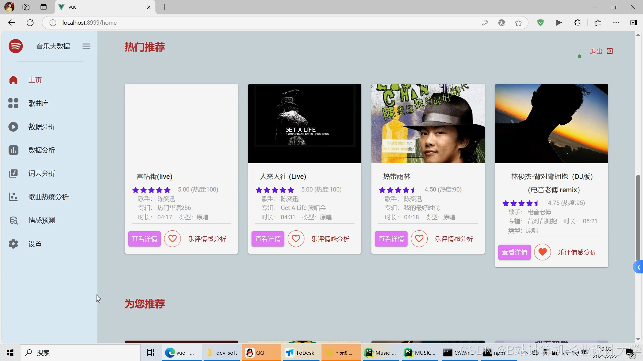
Task: Click the 情感预测 search icon
Action: click(13, 220)
